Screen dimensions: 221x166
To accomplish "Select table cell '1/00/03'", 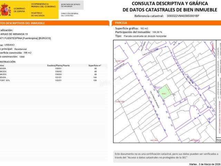I will pyautogui.click(x=58, y=74).
